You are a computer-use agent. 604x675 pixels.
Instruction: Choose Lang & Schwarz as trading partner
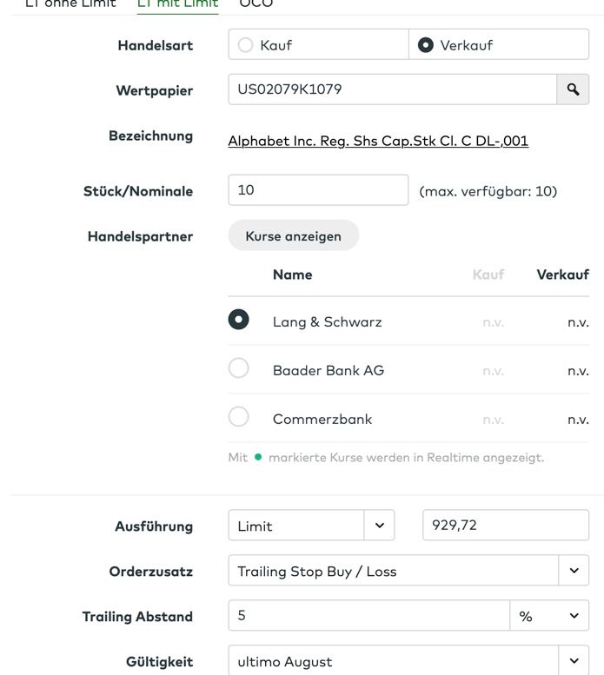point(238,320)
